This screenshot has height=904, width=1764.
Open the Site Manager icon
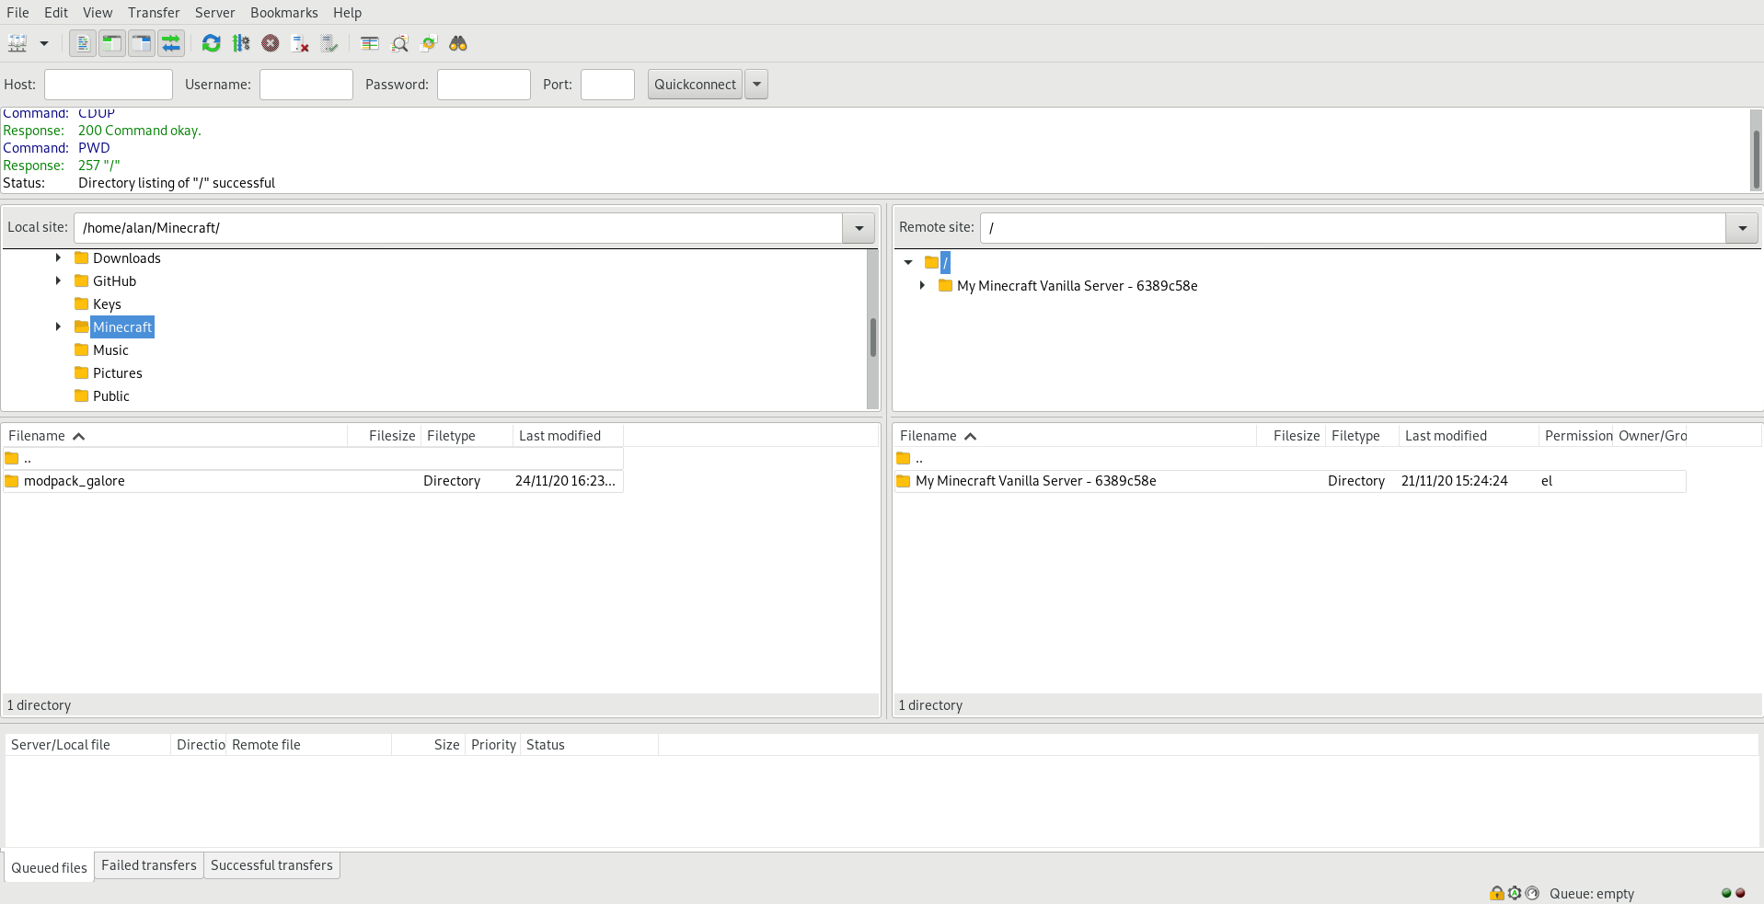(x=17, y=43)
